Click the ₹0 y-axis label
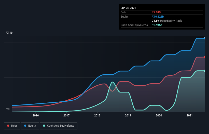Image resolution: width=209 pixels, height=134 pixels. pyautogui.click(x=8, y=109)
